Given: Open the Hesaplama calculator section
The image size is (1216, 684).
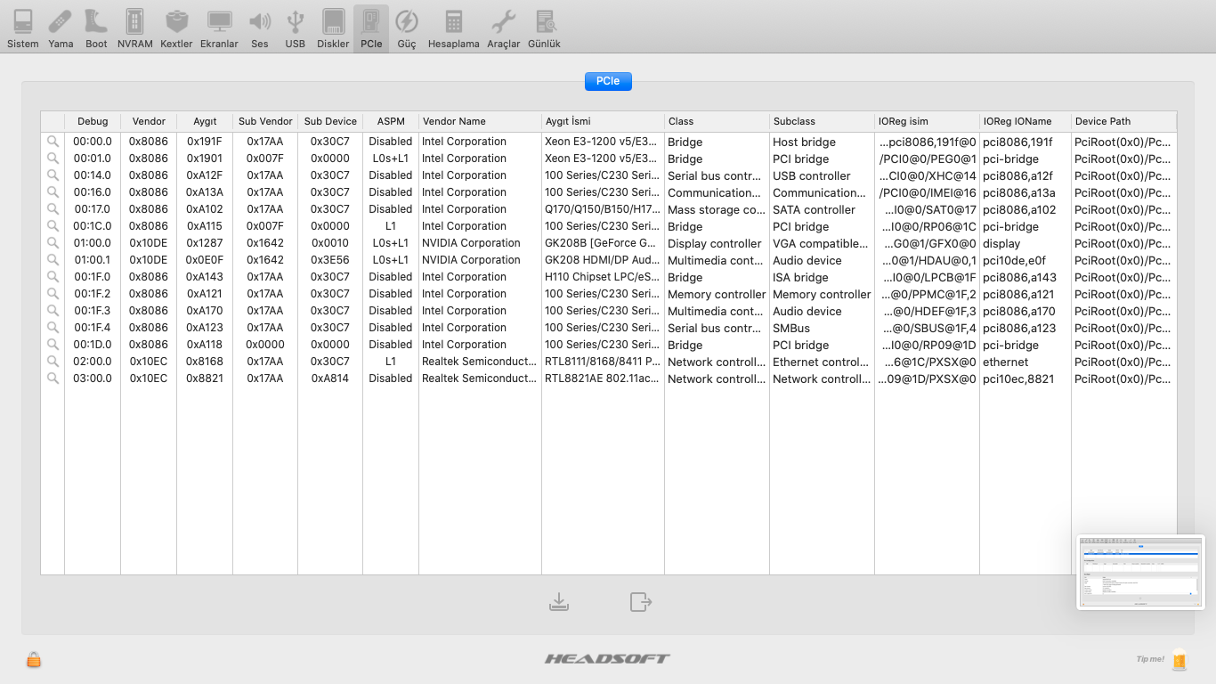Looking at the screenshot, I should coord(453,28).
